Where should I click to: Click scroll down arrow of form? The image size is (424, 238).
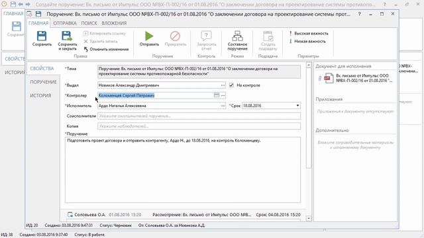coord(309,218)
